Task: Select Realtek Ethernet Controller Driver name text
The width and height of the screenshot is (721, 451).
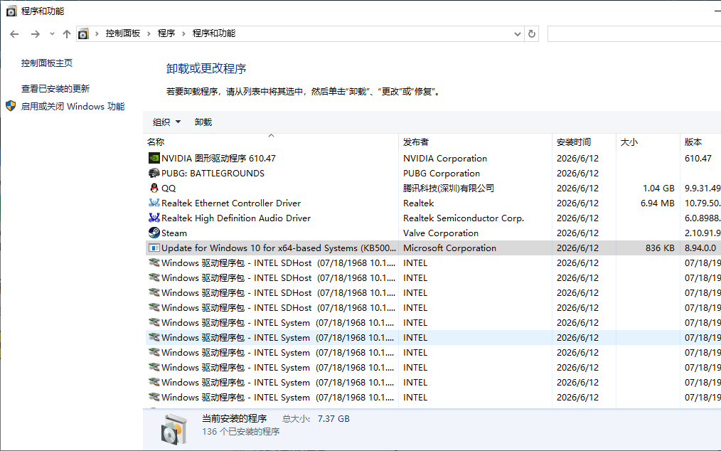Action: coord(231,203)
